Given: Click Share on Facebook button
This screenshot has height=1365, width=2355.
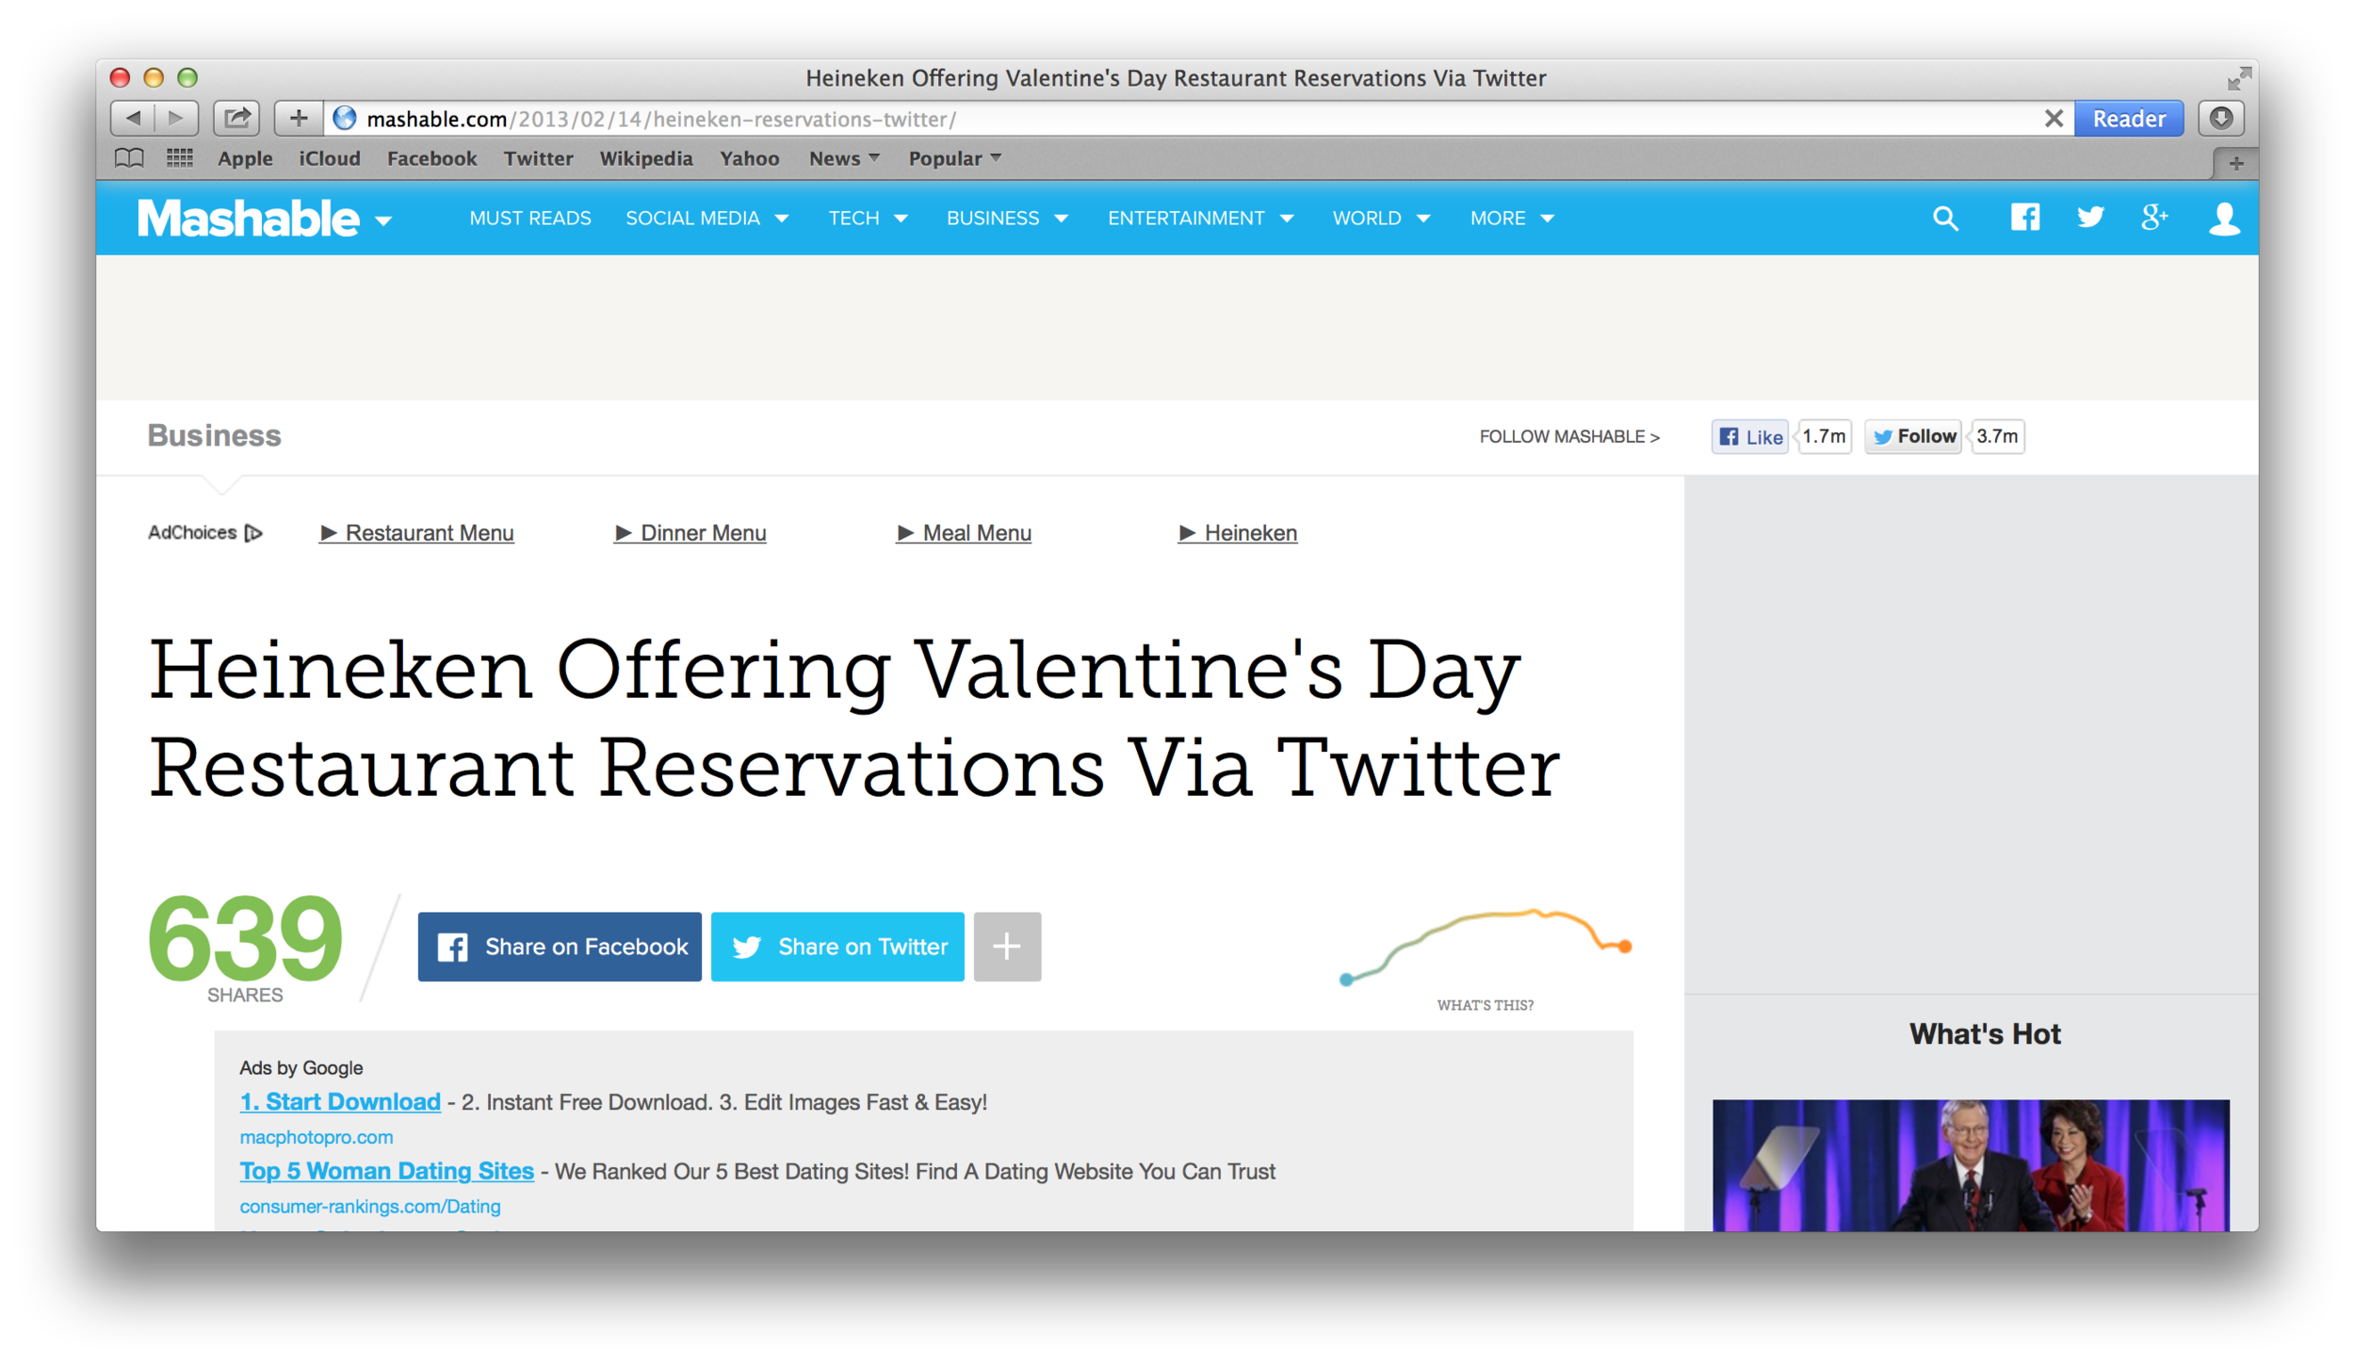Looking at the screenshot, I should (x=560, y=946).
